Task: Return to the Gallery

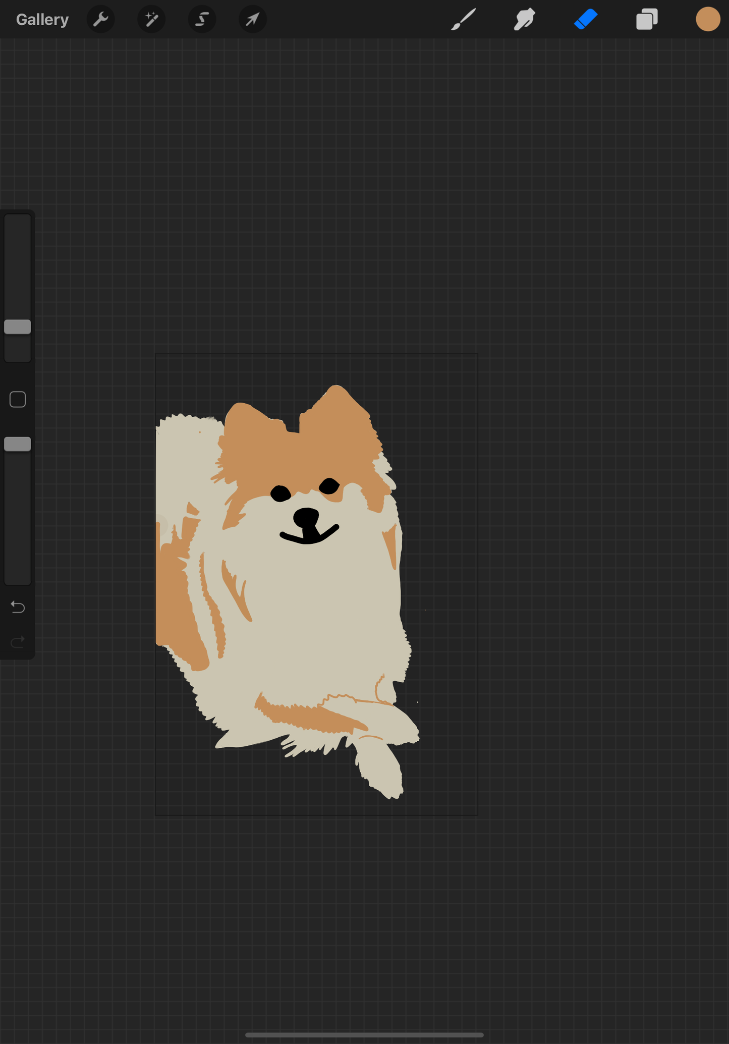Action: tap(42, 20)
